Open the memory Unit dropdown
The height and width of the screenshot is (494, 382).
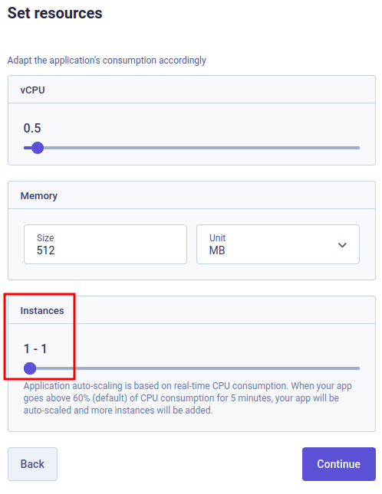(278, 244)
